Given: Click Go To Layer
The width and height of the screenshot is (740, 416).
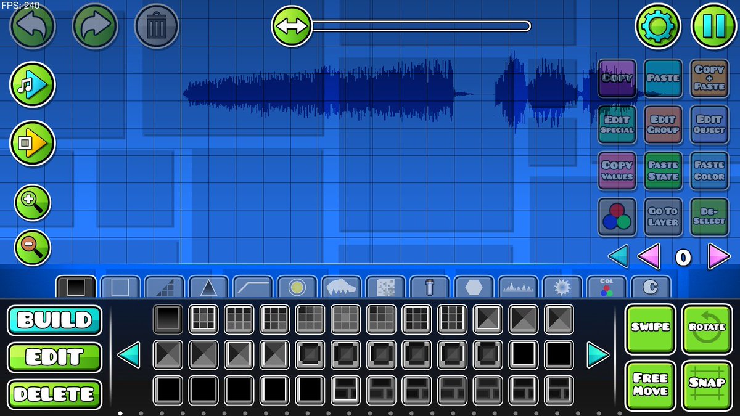Looking at the screenshot, I should tap(664, 216).
